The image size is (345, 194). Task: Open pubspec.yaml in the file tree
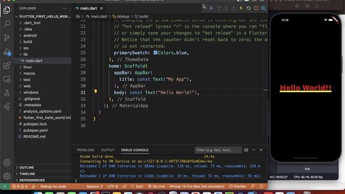(x=36, y=130)
